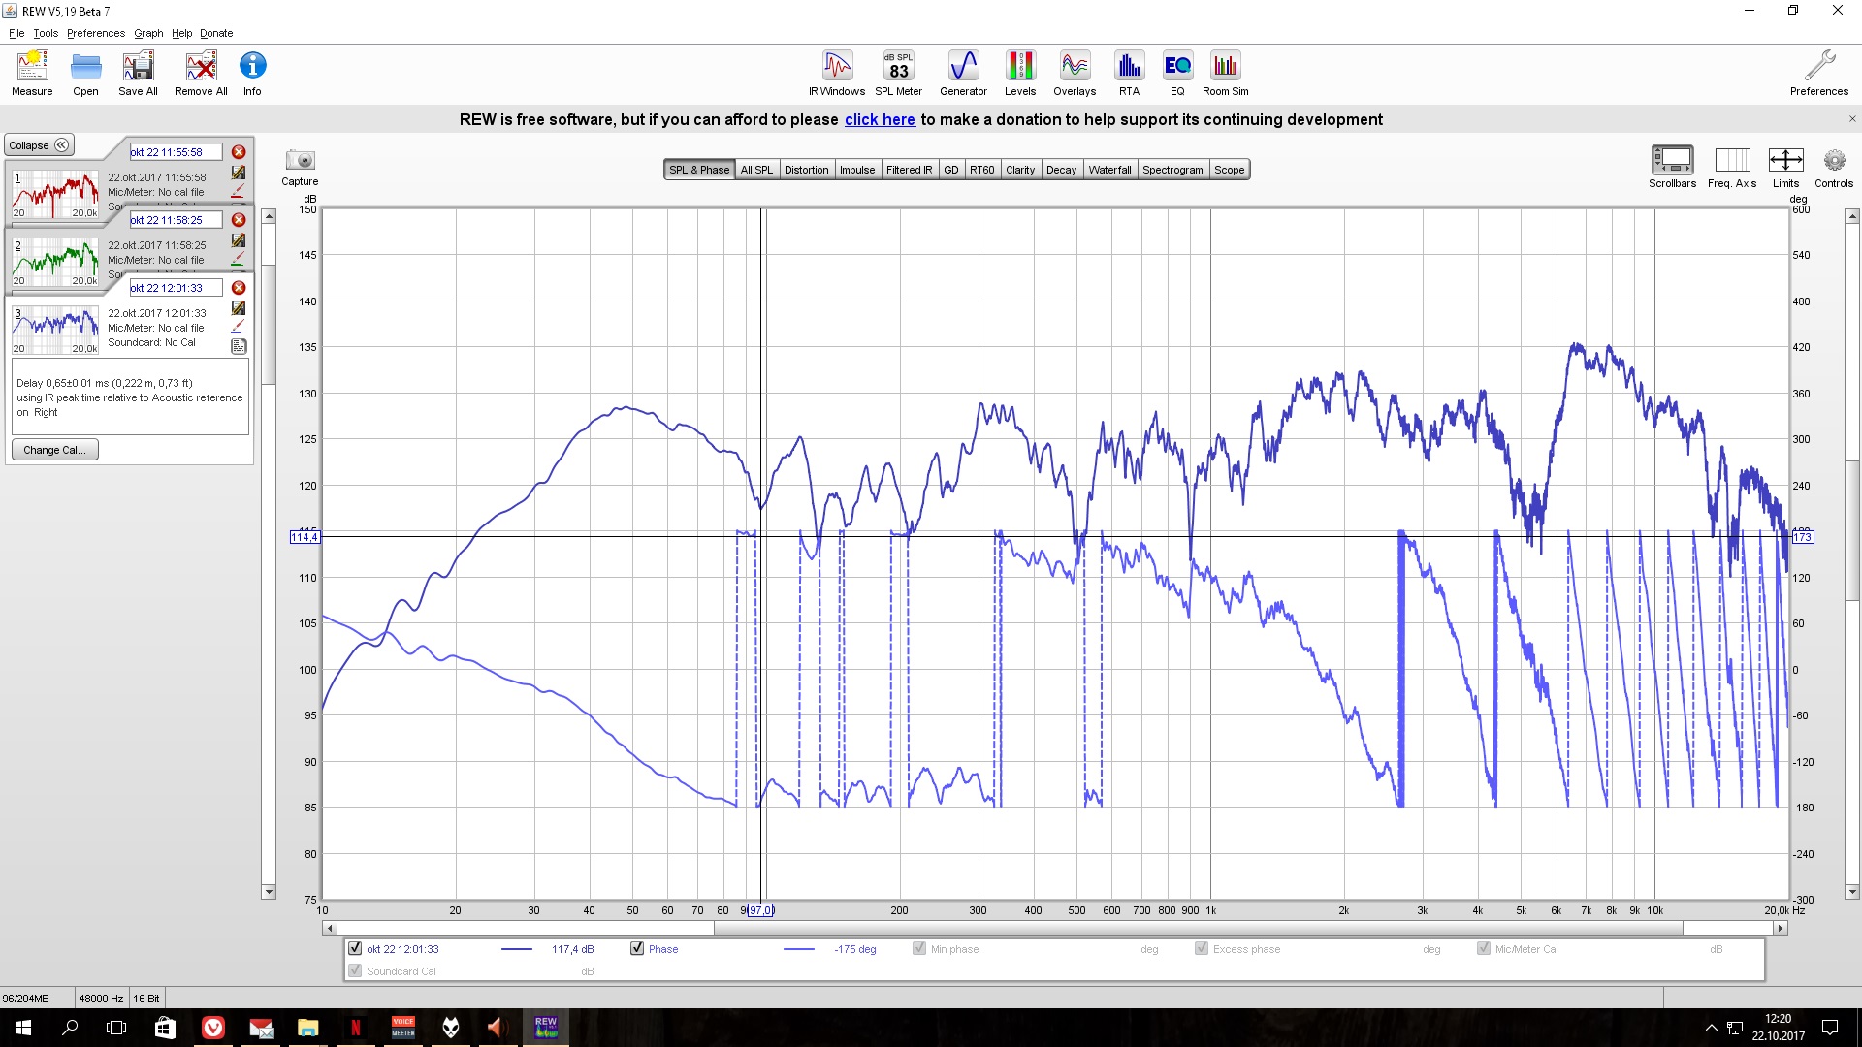Screen dimensions: 1862x1047
Task: Change the trace colour of measurement 1
Action: click(239, 192)
